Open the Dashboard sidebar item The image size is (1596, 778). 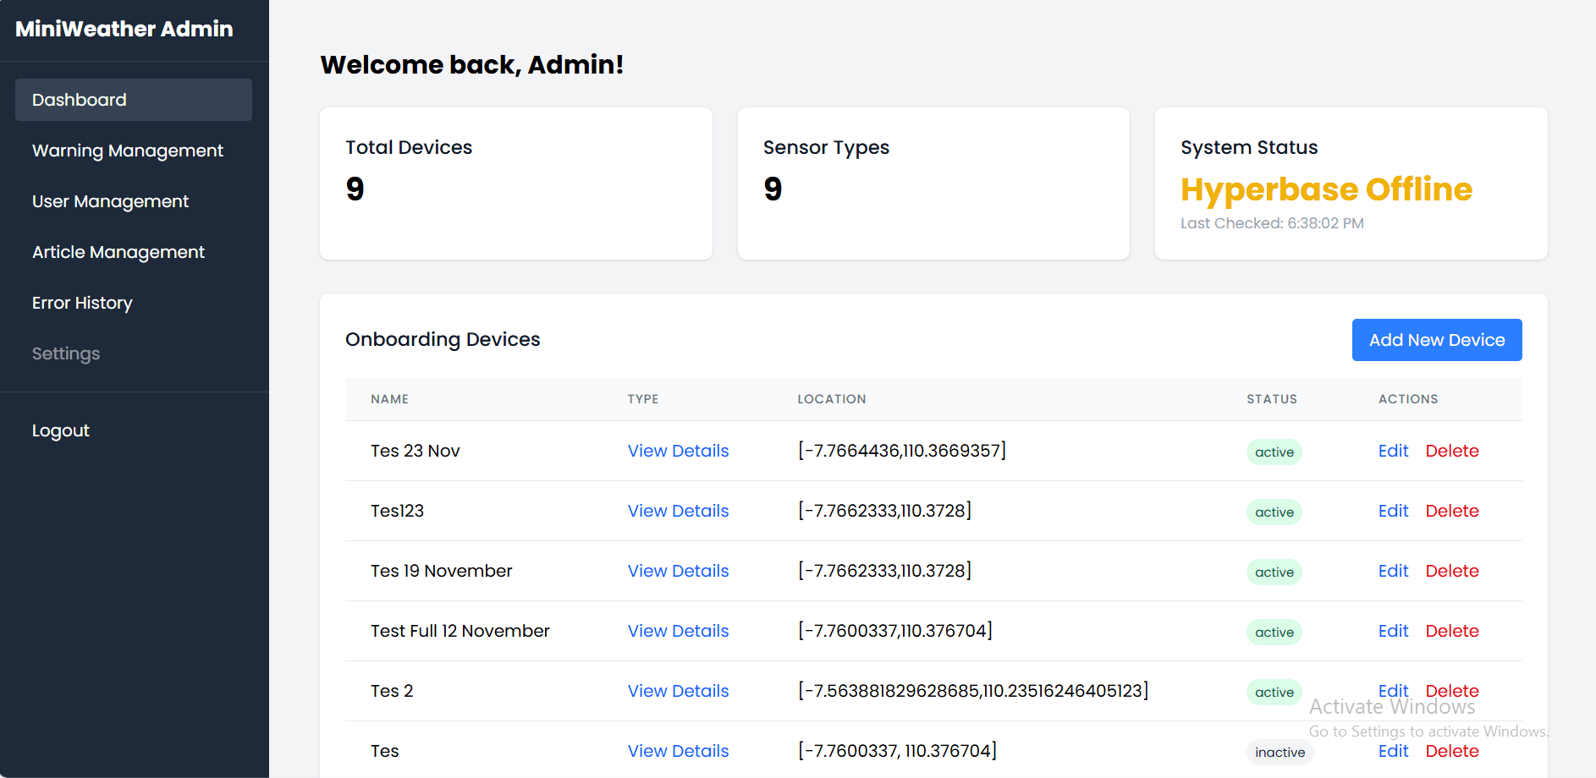click(133, 100)
